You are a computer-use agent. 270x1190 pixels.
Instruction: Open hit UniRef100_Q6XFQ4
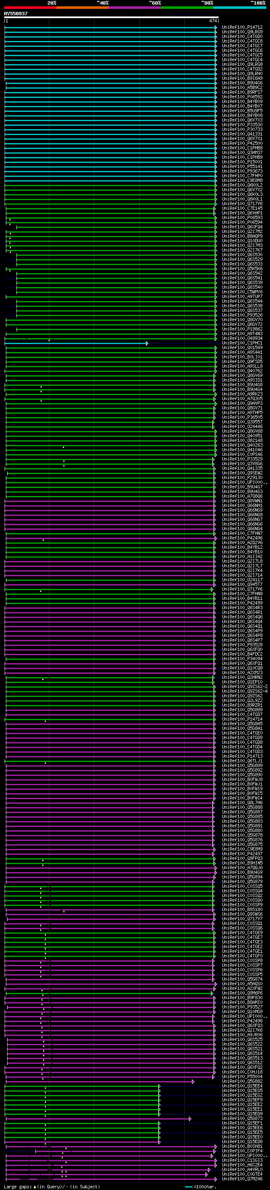click(x=242, y=227)
